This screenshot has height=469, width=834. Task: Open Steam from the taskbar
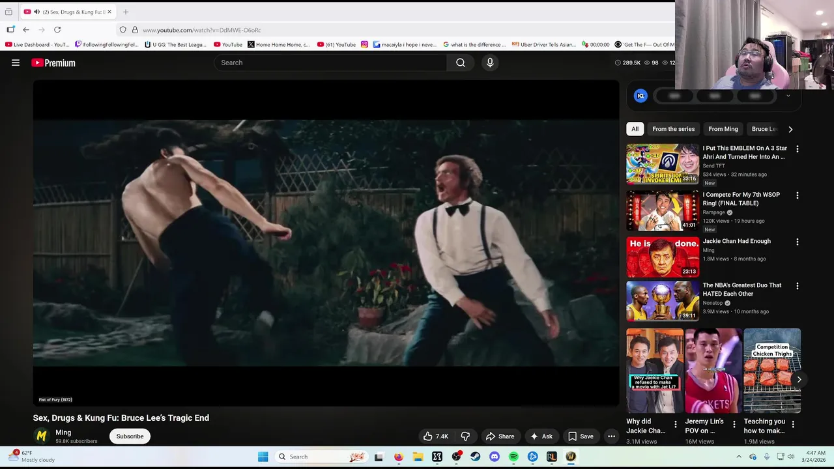click(x=475, y=457)
